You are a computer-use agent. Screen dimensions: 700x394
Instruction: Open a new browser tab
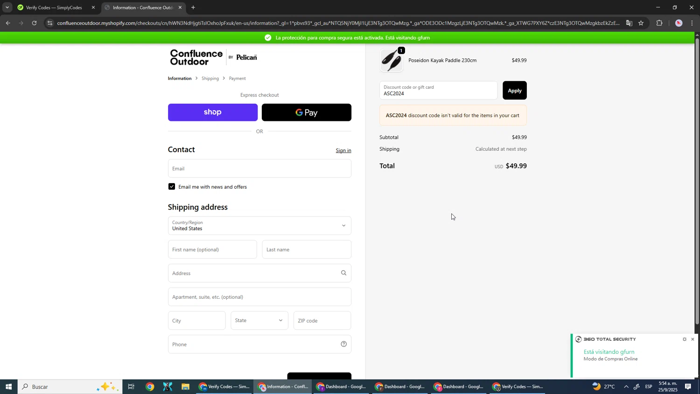[193, 7]
